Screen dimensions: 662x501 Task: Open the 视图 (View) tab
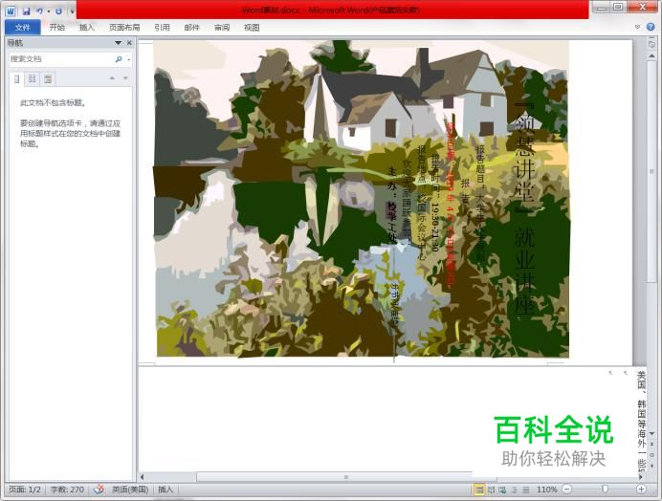[252, 28]
